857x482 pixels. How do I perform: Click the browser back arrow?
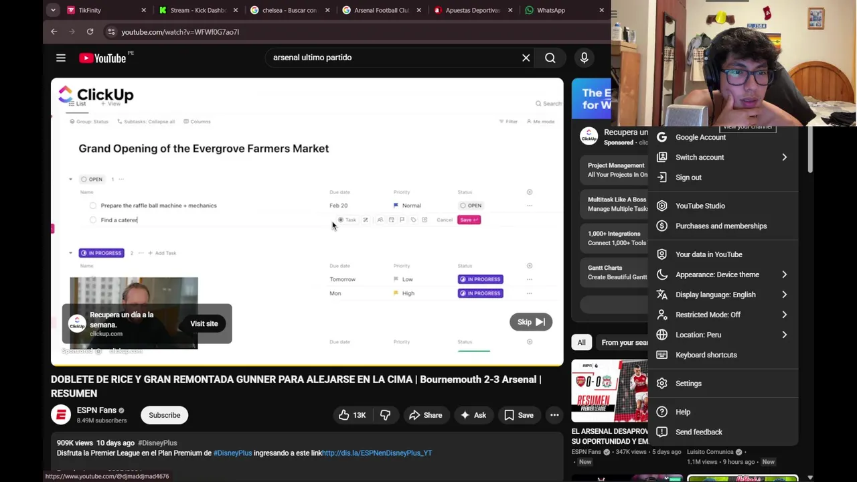click(x=54, y=31)
